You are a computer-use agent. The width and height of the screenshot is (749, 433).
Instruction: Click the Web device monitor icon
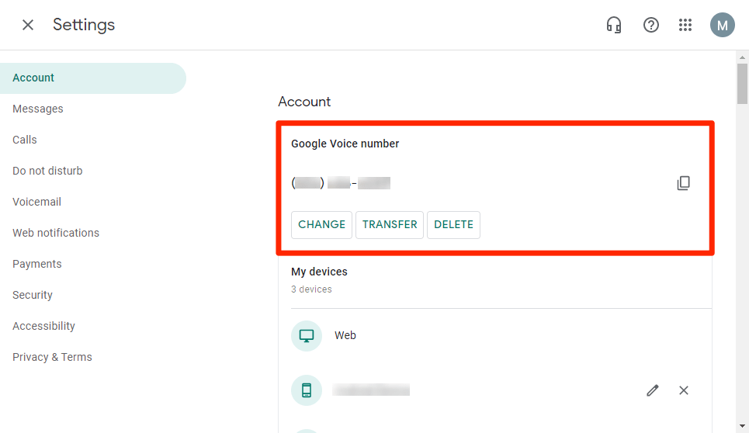pyautogui.click(x=307, y=335)
